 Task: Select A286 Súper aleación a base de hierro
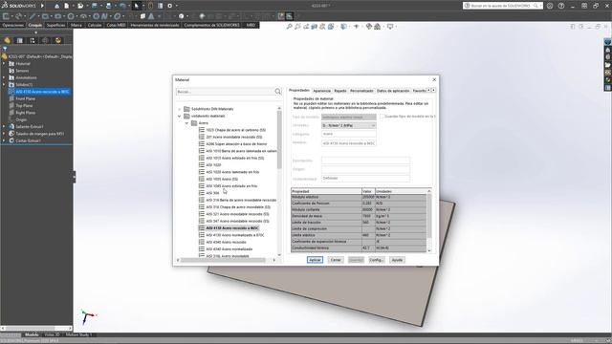pos(236,144)
